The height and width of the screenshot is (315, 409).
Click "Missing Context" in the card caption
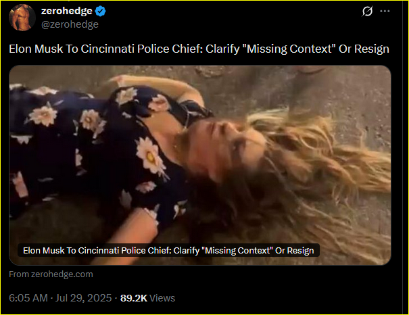pos(237,250)
